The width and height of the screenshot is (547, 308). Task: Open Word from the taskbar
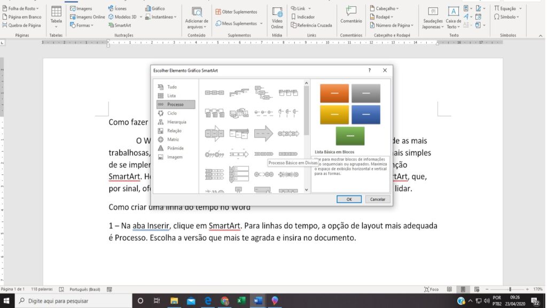pyautogui.click(x=258, y=301)
